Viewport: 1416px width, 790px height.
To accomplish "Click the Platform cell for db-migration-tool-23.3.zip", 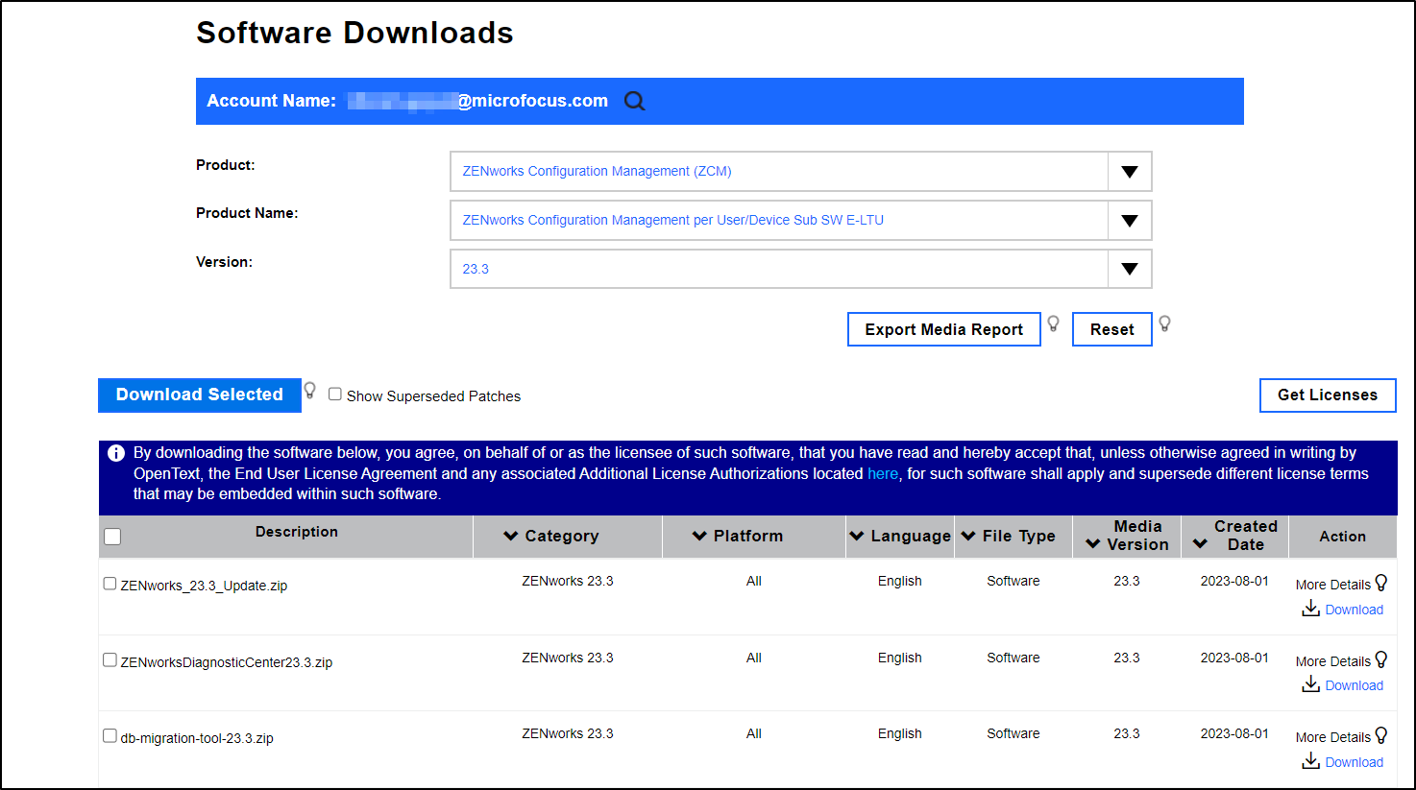I will (x=754, y=733).
